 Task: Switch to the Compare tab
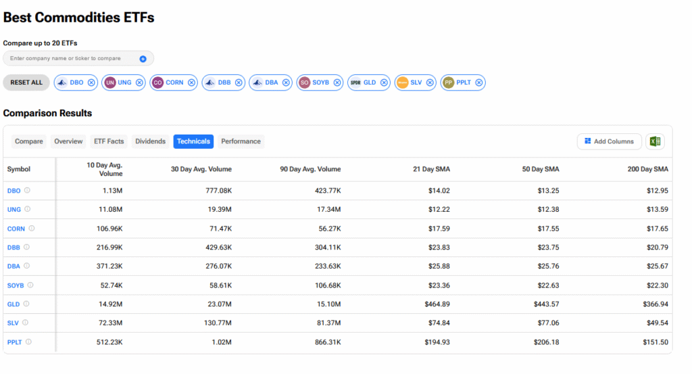[x=28, y=141]
